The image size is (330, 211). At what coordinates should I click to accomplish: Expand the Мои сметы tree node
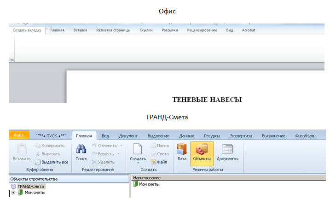tap(13, 193)
